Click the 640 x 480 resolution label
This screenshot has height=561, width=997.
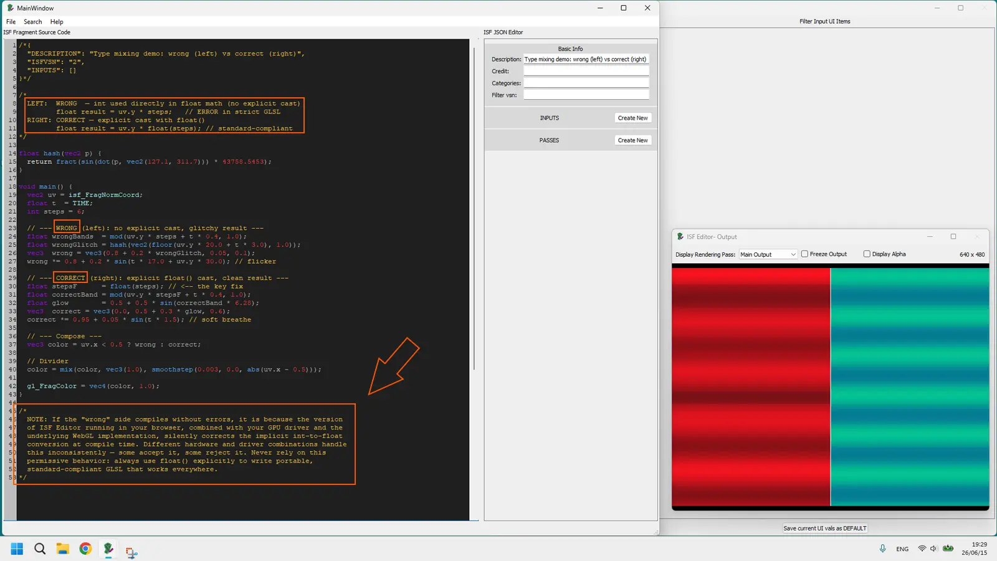(972, 254)
